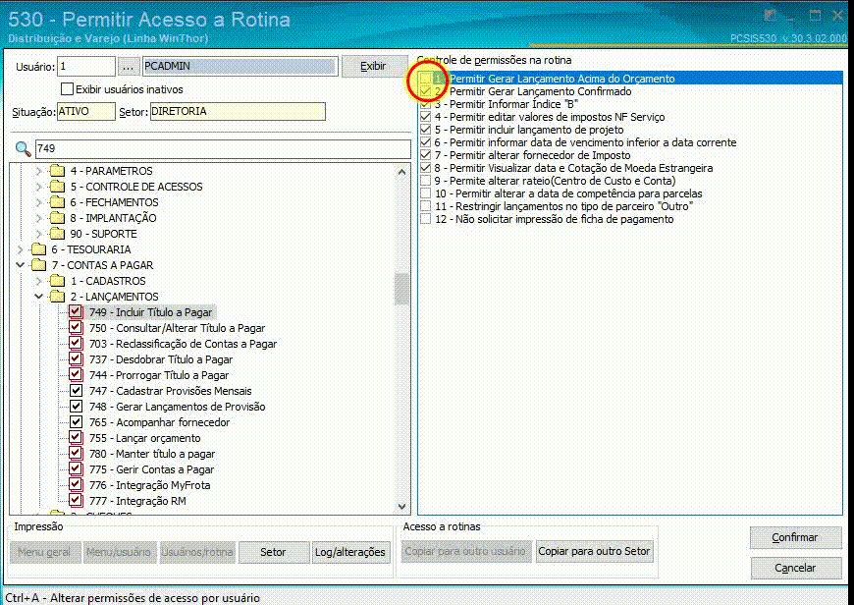
Task: Toggle checkbox for 777 - Integração RM
Action: (x=76, y=501)
